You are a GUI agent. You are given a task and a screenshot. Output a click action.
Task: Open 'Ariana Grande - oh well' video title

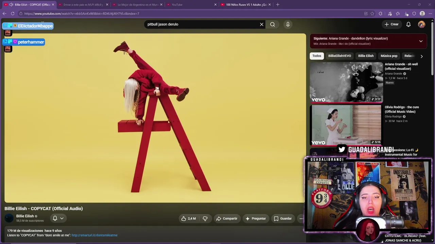click(x=401, y=66)
